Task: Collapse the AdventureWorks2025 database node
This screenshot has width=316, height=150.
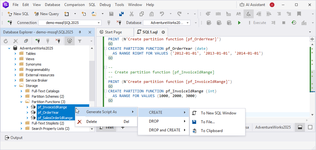Action: click(x=9, y=48)
